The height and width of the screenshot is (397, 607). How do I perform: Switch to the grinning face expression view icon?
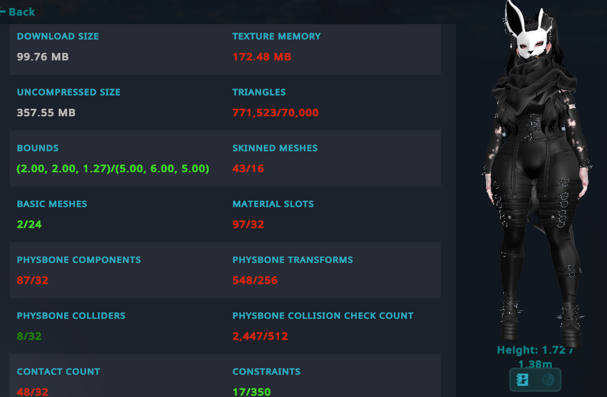click(x=548, y=380)
